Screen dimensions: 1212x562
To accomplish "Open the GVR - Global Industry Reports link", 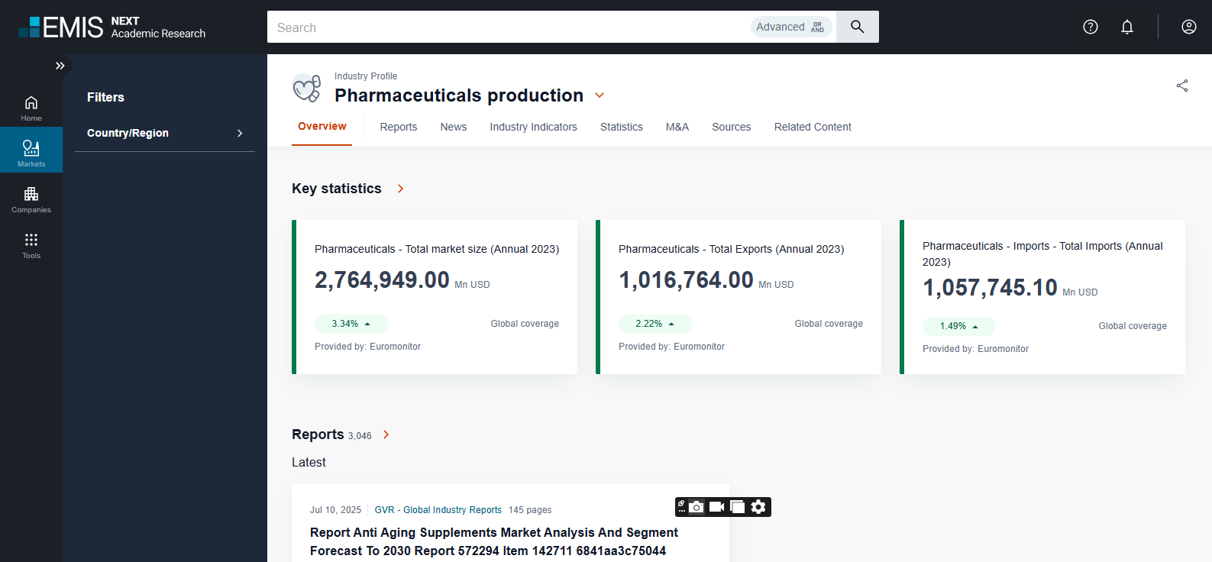I will [438, 510].
